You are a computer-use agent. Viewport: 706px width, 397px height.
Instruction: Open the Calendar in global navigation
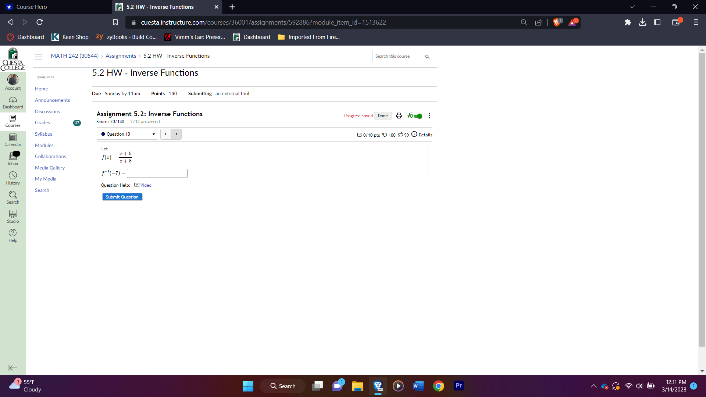pos(13,140)
